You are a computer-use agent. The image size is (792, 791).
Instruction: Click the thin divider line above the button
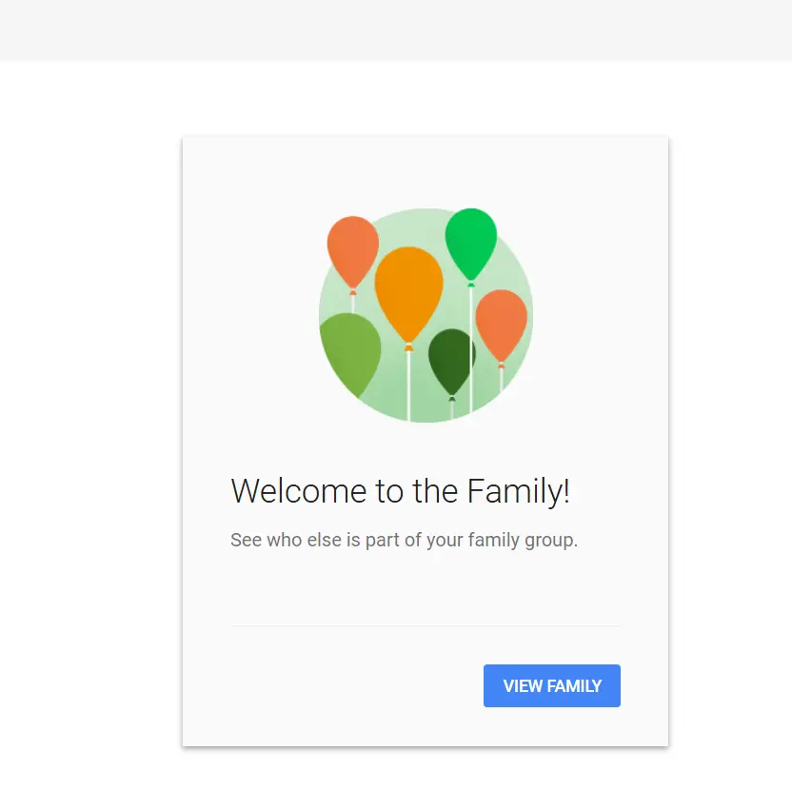(426, 625)
